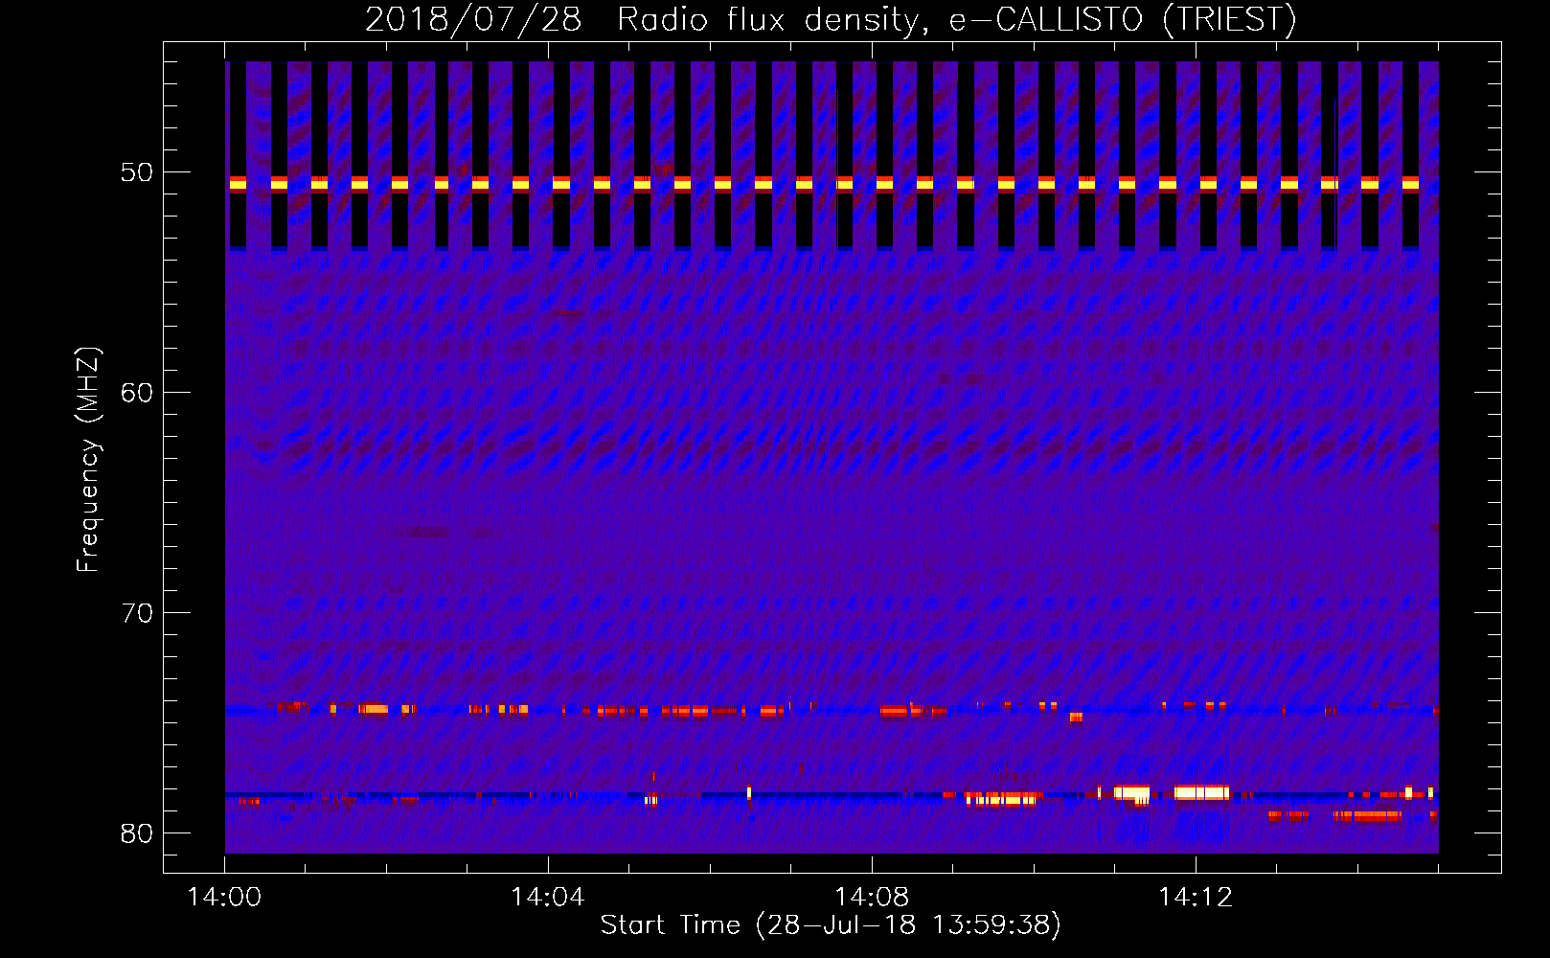Click the 80 frequency tick label

pyautogui.click(x=137, y=833)
